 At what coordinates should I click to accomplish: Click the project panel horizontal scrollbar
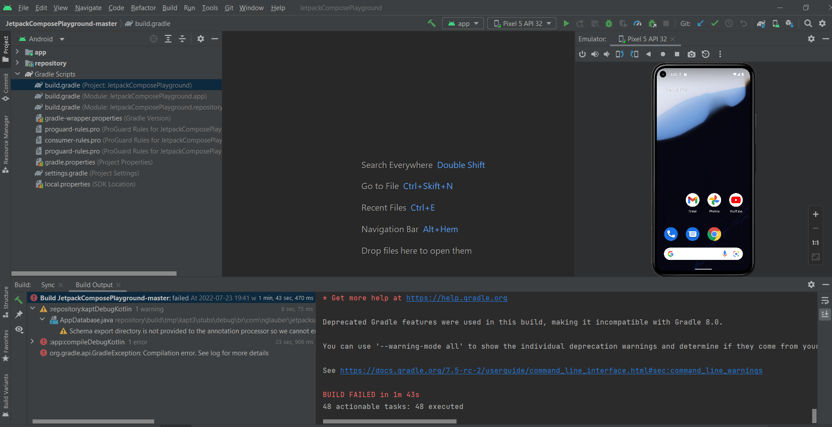click(94, 274)
